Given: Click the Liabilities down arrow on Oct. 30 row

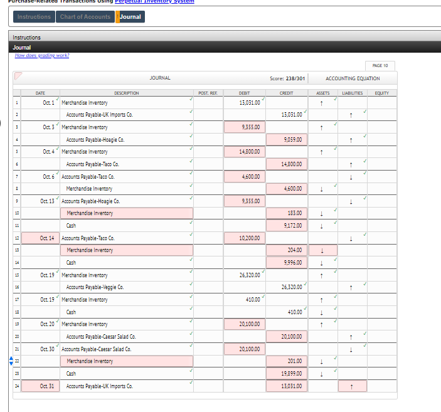Looking at the screenshot, I should [x=351, y=349].
